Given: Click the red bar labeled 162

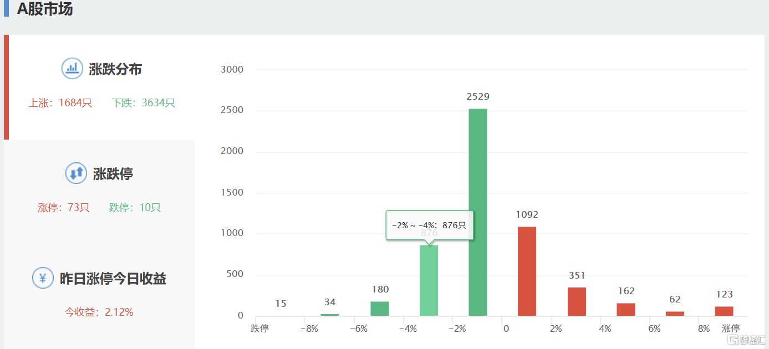Looking at the screenshot, I should click(x=625, y=309).
